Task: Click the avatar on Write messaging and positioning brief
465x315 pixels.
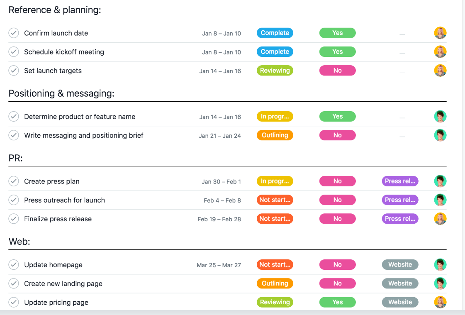Action: 440,135
